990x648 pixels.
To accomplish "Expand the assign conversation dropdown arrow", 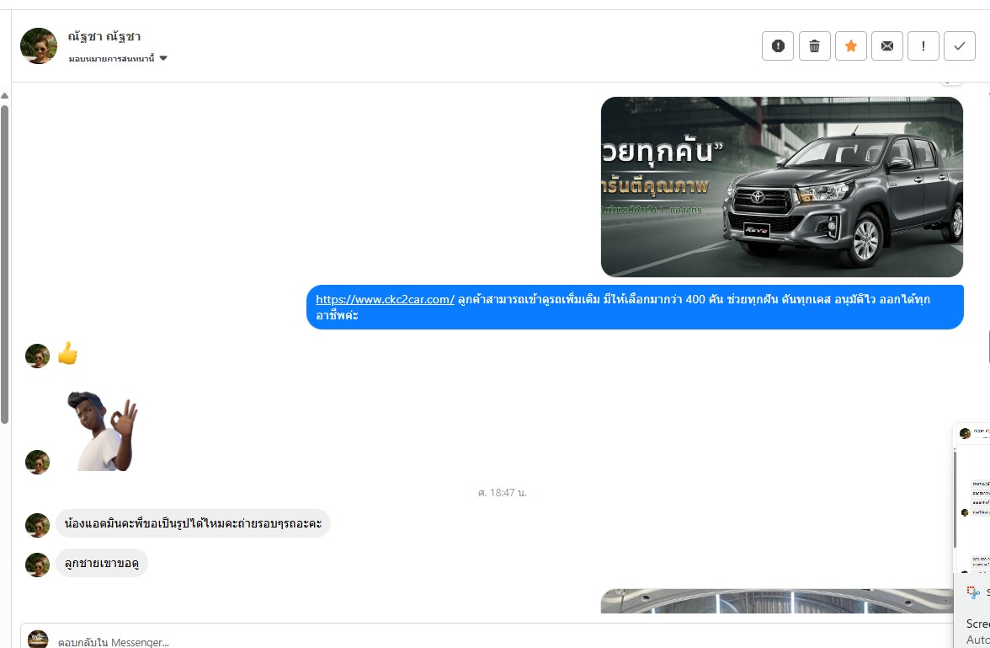I will (x=163, y=58).
